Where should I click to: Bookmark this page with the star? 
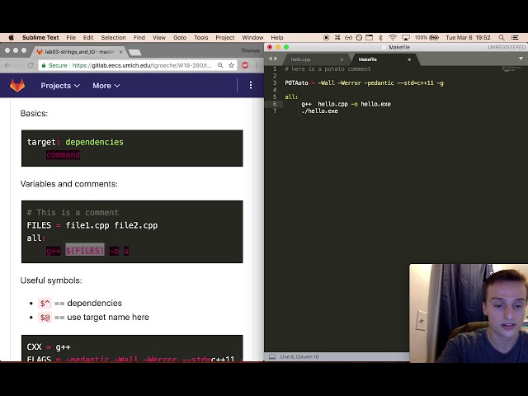231,65
